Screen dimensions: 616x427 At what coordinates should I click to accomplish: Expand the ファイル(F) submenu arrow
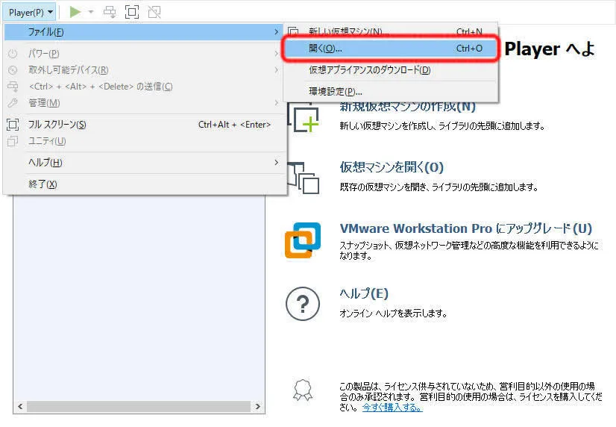coord(276,32)
